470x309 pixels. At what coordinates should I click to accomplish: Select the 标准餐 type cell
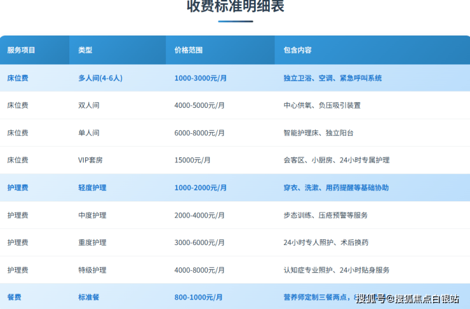(x=88, y=297)
